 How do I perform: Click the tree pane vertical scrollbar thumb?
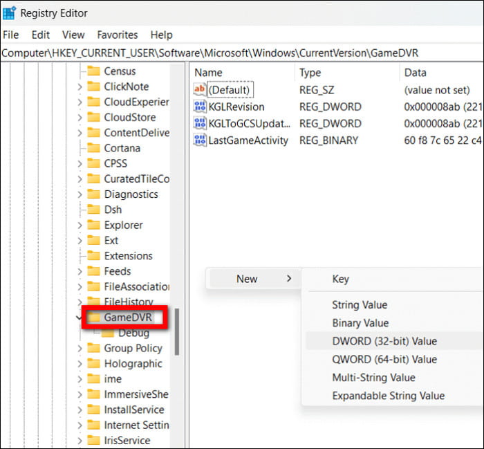178,330
